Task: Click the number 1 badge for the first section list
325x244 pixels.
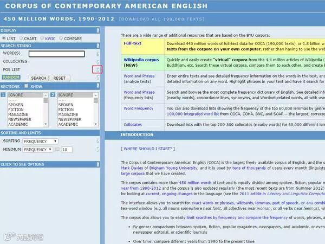Action: coord(3,95)
